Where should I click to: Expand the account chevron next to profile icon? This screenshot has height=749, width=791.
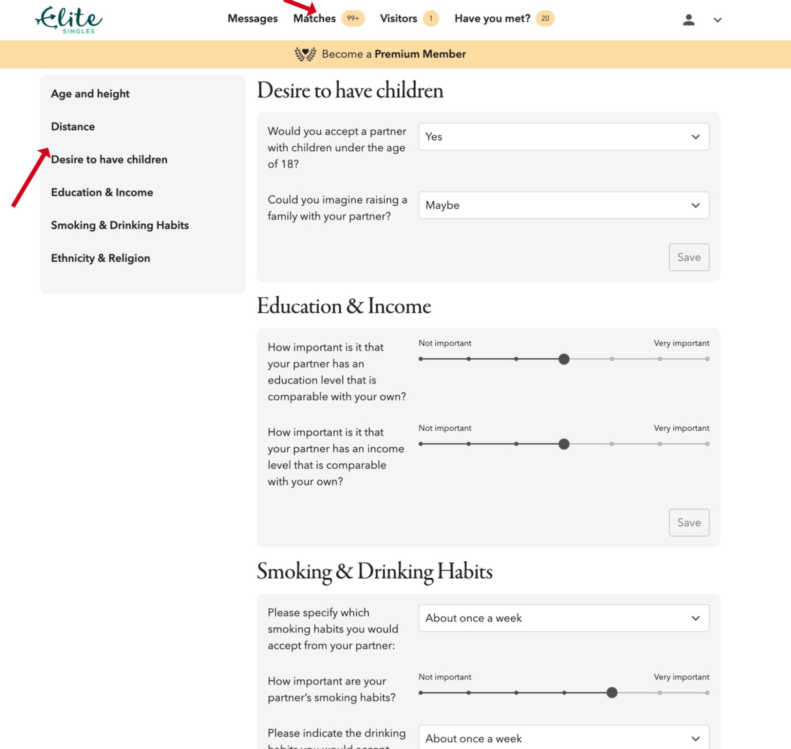pos(717,21)
